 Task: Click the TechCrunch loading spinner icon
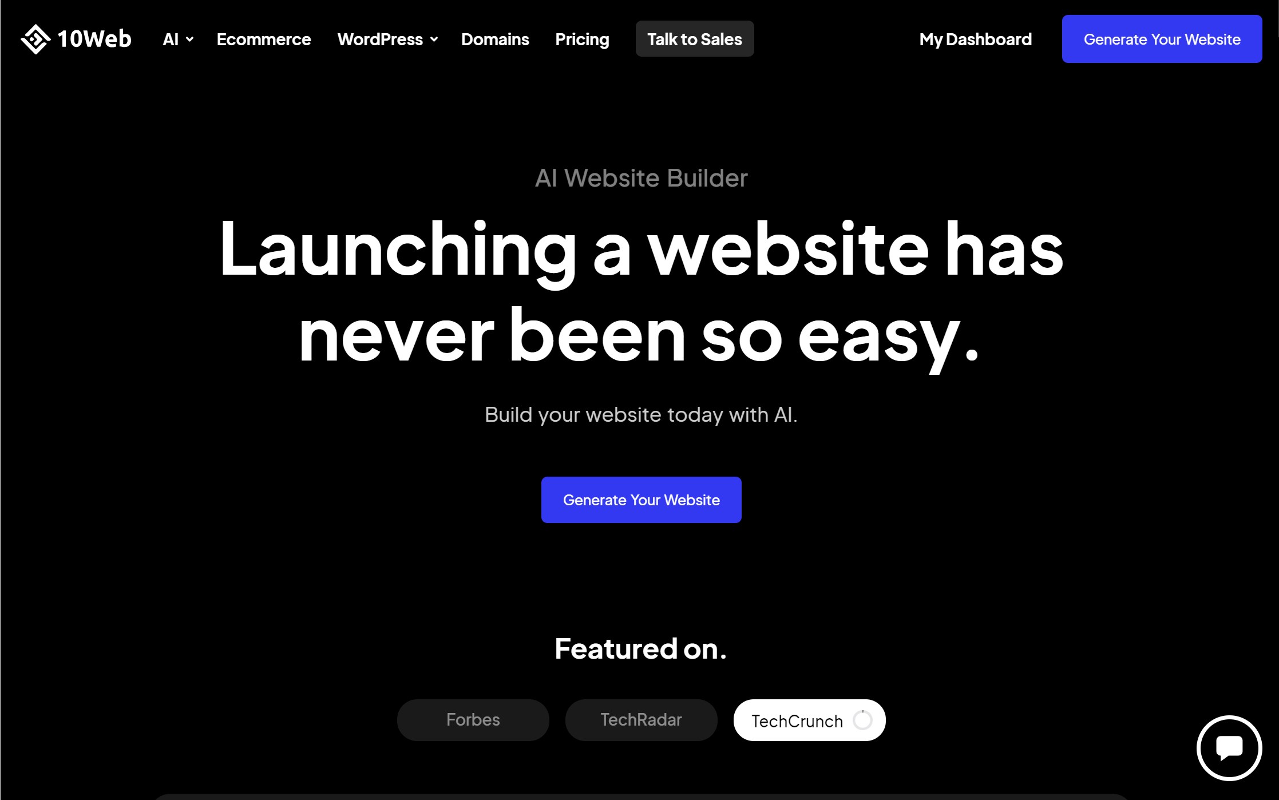[861, 720]
